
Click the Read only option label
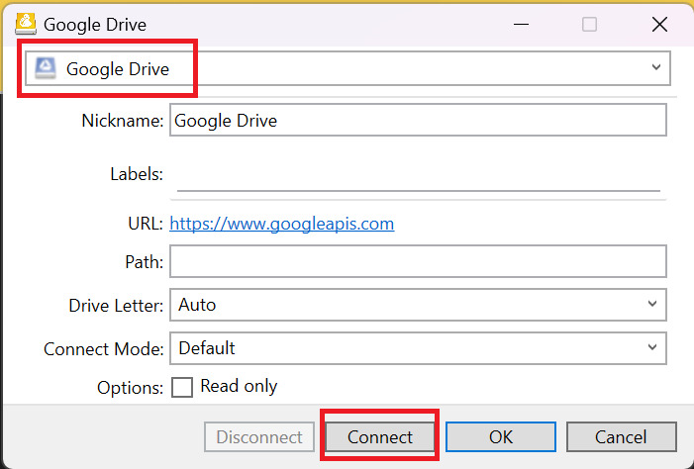(x=239, y=386)
